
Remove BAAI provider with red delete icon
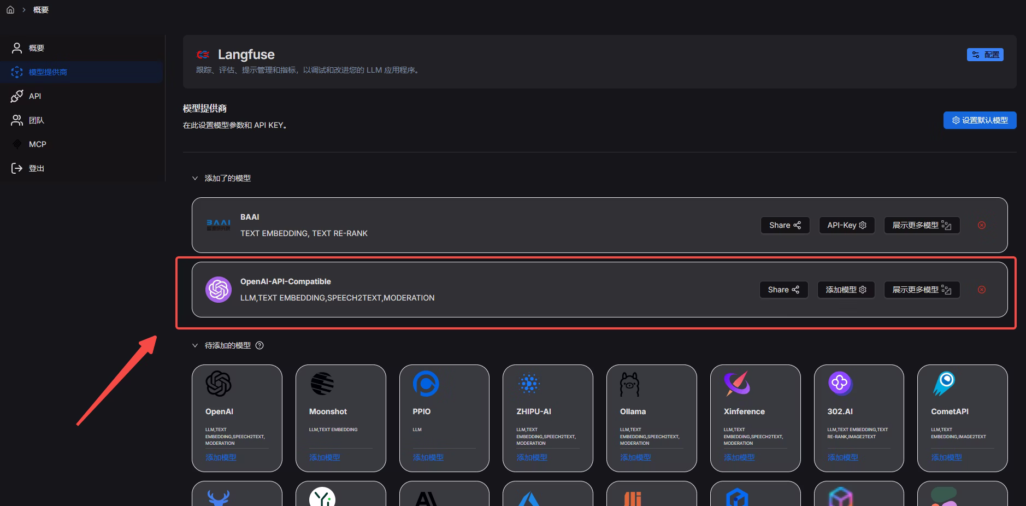point(982,225)
